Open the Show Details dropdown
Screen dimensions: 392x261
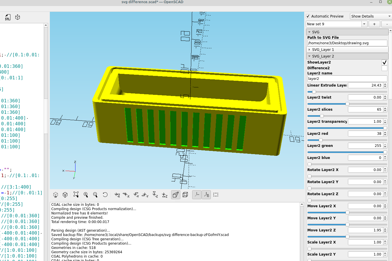pyautogui.click(x=370, y=16)
